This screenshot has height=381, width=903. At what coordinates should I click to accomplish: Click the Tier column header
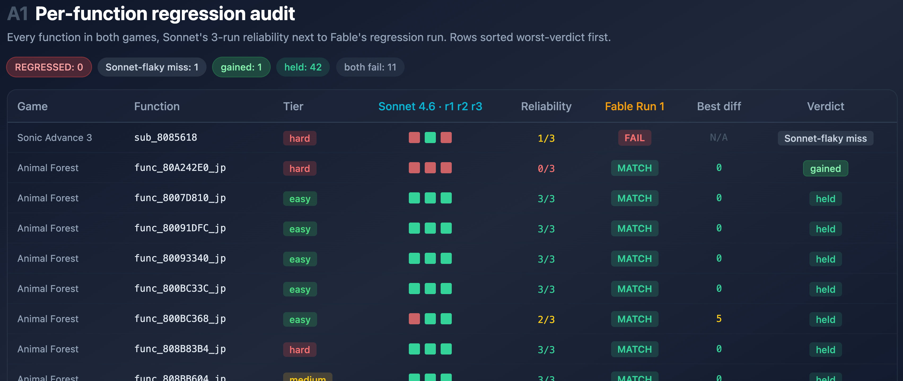pos(293,106)
